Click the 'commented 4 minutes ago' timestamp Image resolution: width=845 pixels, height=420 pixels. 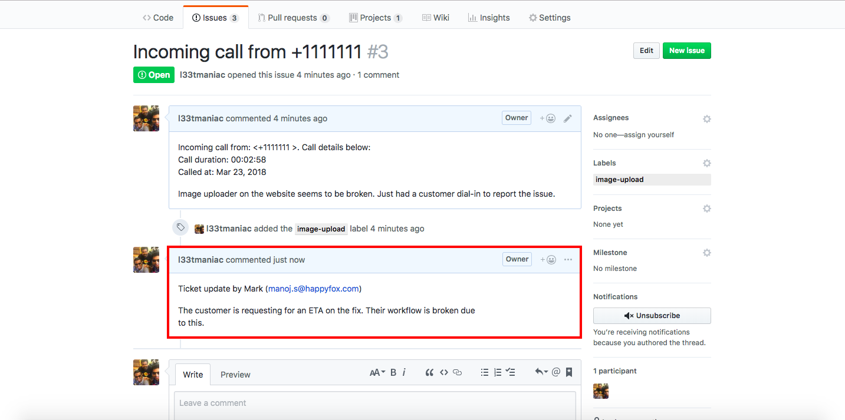[277, 118]
